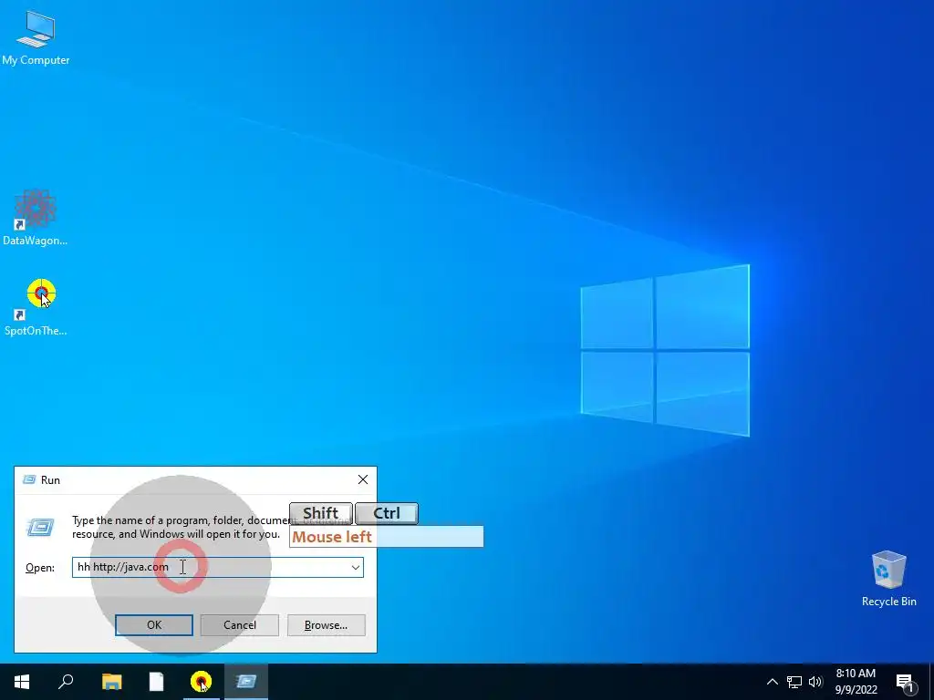Viewport: 934px width, 700px height.
Task: Click the blank document taskbar icon
Action: click(156, 682)
